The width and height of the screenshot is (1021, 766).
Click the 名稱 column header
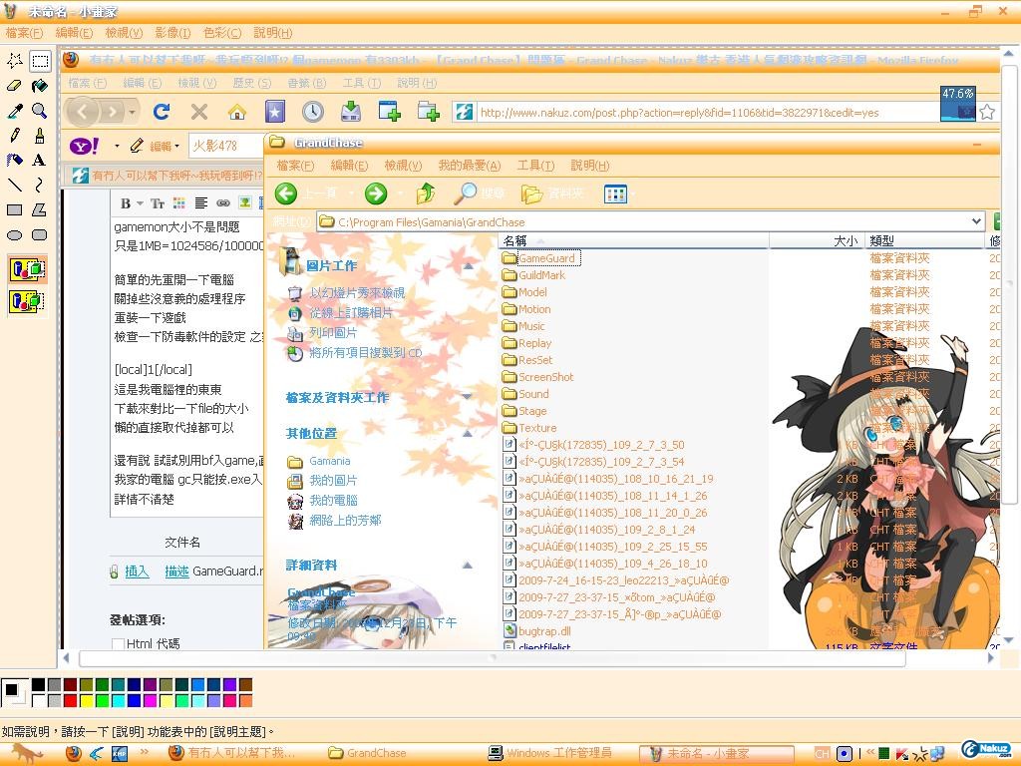[x=635, y=241]
